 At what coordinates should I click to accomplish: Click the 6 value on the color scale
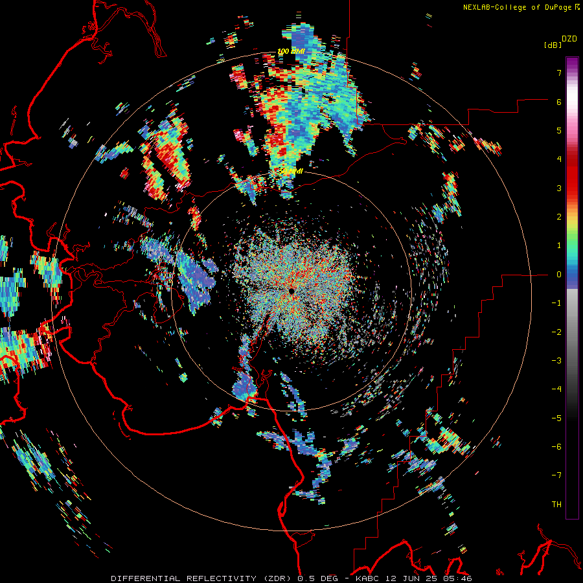pos(559,102)
